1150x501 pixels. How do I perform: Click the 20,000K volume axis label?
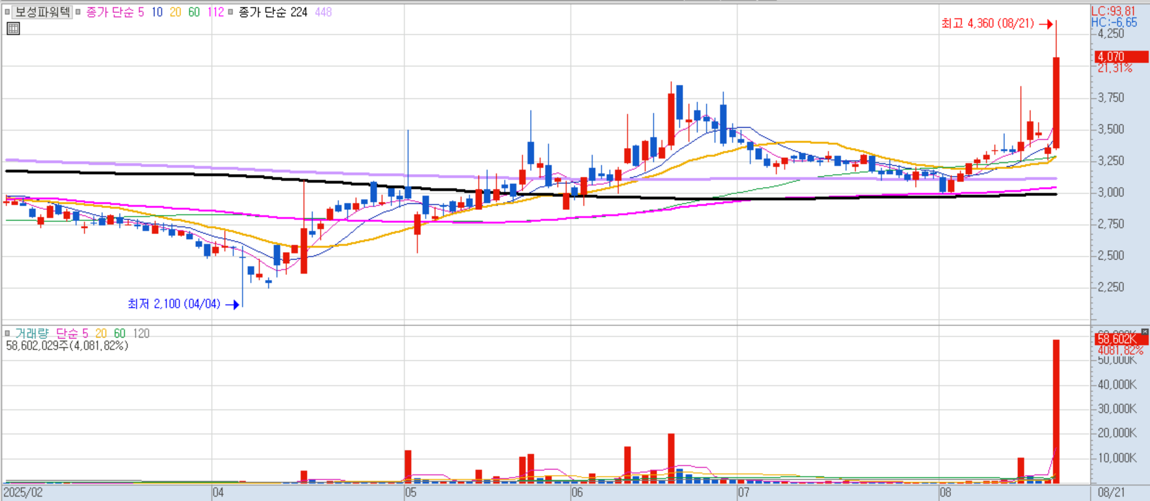(x=1117, y=433)
